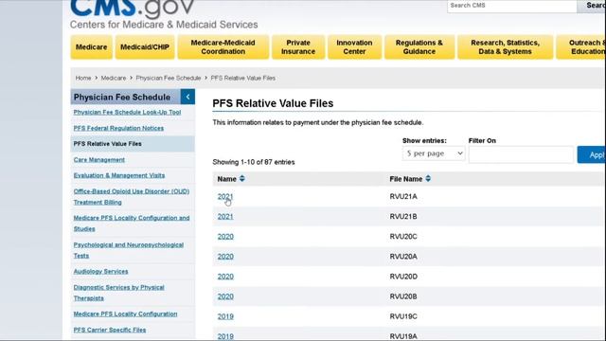
Task: Open Audiology Services sidebar link
Action: point(100,272)
